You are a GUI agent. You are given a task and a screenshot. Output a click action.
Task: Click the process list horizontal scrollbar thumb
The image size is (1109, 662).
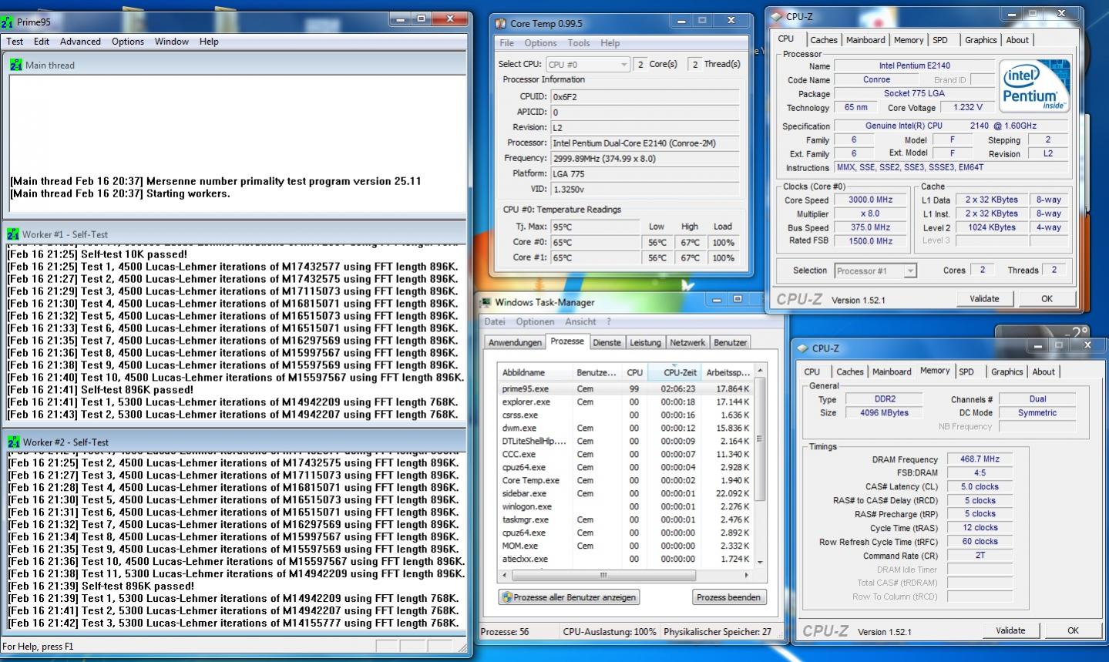point(604,575)
